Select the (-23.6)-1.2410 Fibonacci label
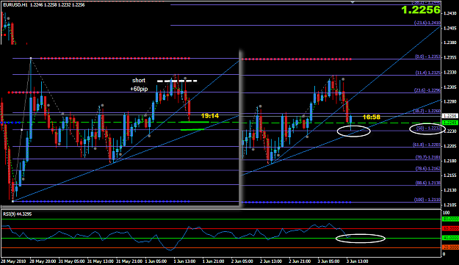Image resolution: width=459 pixels, height=265 pixels. 427,23
